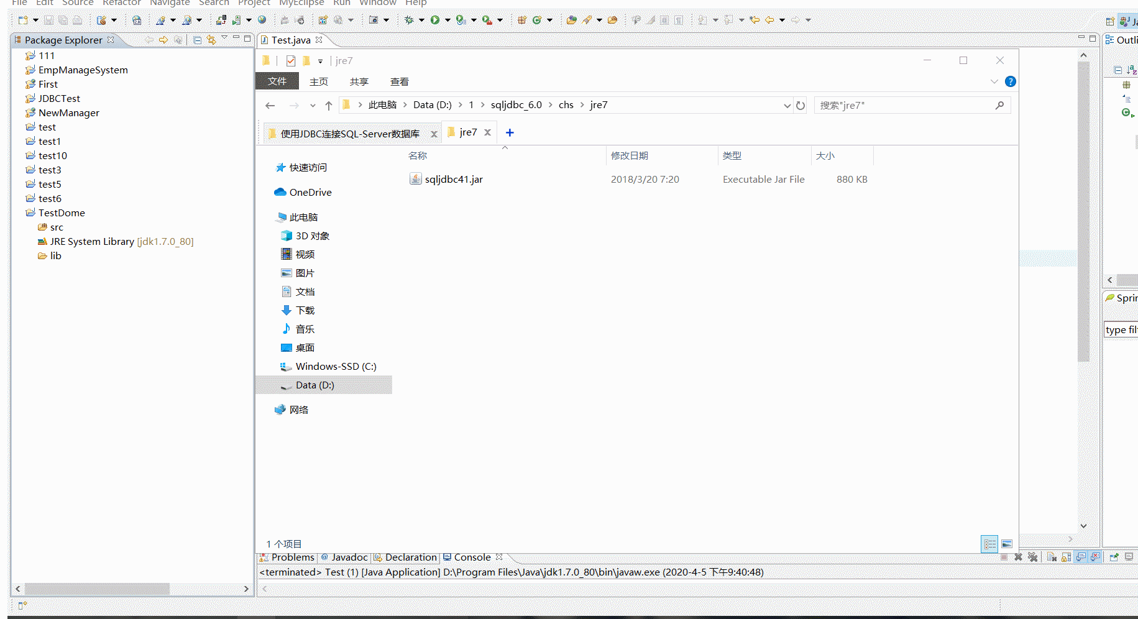
Task: Save the current file with the Save icon
Action: pos(49,19)
